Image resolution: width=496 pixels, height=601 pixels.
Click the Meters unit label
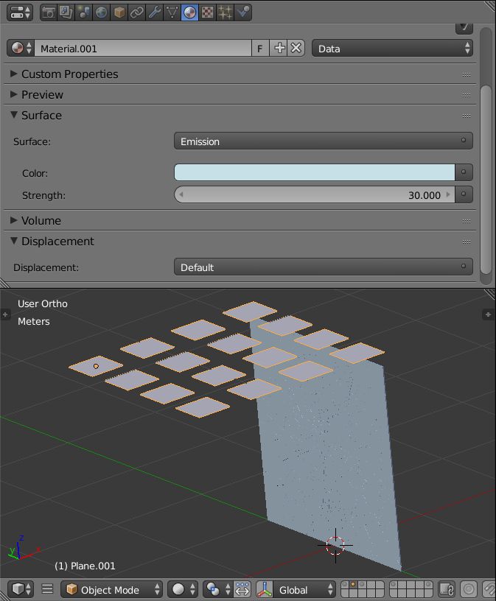click(x=34, y=321)
